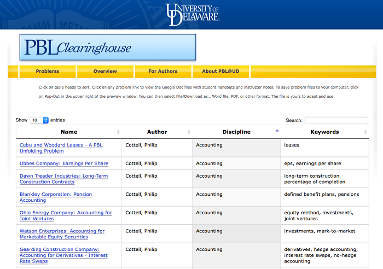Click the PBL Clearinghouse banner
Image resolution: width=383 pixels, height=269 pixels.
(x=108, y=47)
